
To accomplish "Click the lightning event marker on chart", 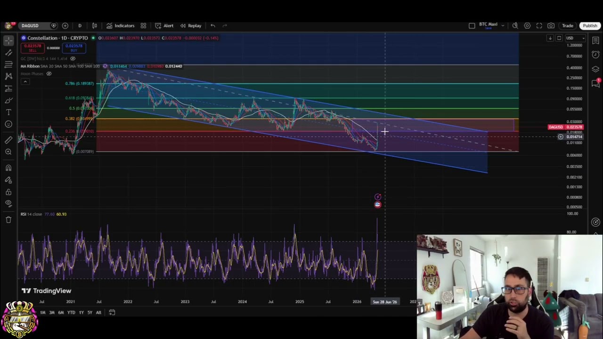I will 377,197.
